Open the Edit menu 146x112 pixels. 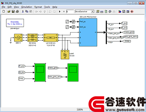click(x=10, y=7)
